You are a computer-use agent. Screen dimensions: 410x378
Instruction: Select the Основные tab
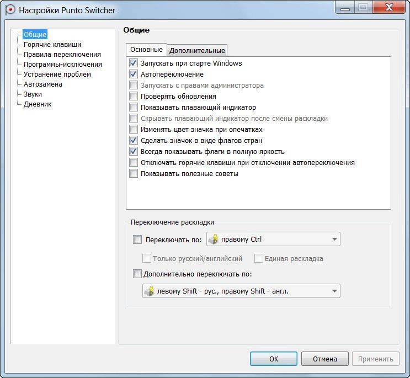[146, 50]
